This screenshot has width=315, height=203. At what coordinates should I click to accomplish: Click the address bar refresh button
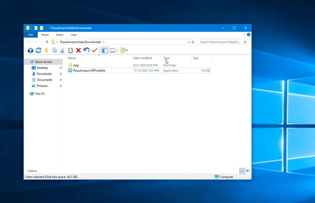[x=193, y=42]
